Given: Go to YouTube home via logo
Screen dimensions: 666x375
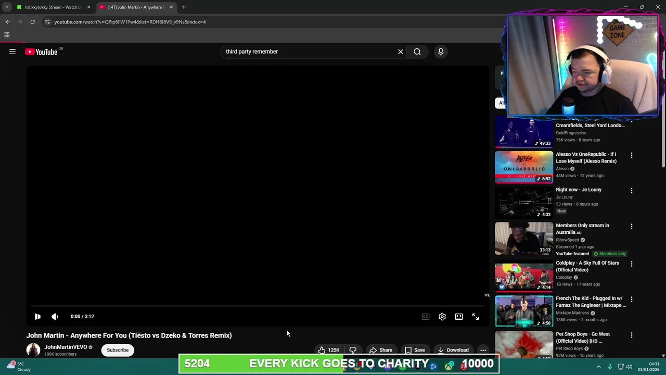Looking at the screenshot, I should click(x=42, y=52).
